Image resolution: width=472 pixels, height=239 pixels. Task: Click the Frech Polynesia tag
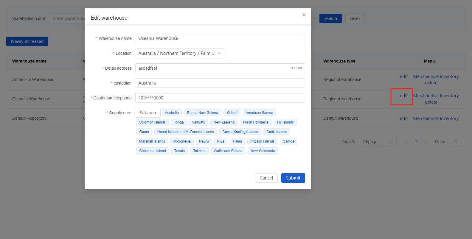[x=256, y=122]
